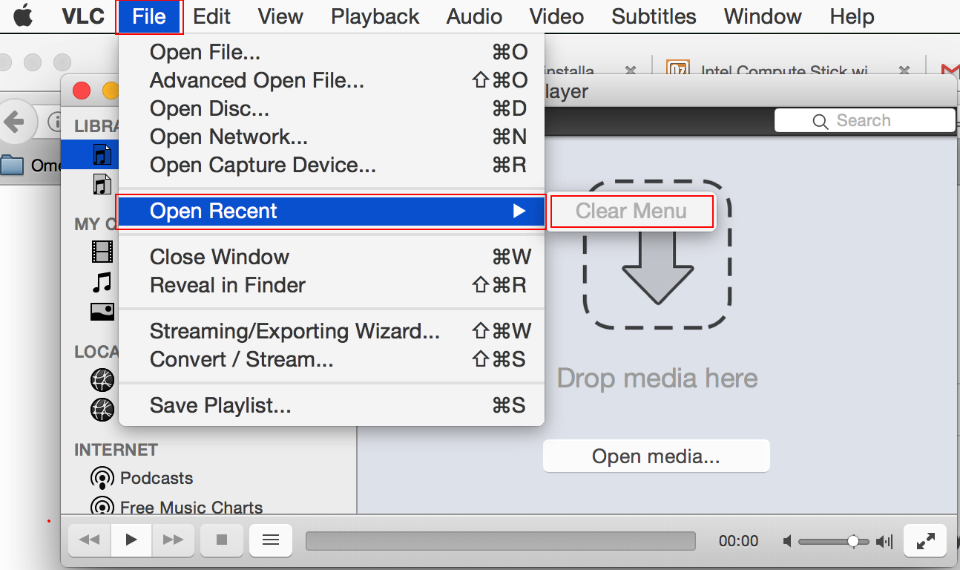Mute audio with the speaker icon
The width and height of the screenshot is (960, 570).
788,541
